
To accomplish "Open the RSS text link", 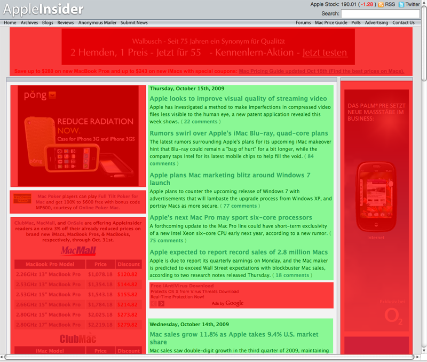I will click(390, 4).
